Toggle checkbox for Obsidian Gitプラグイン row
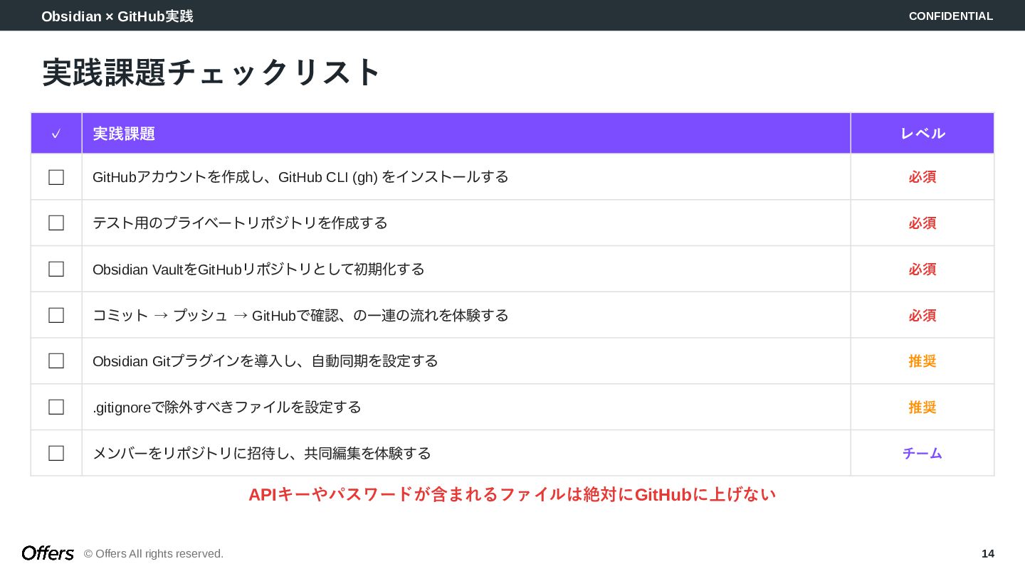 [56, 361]
